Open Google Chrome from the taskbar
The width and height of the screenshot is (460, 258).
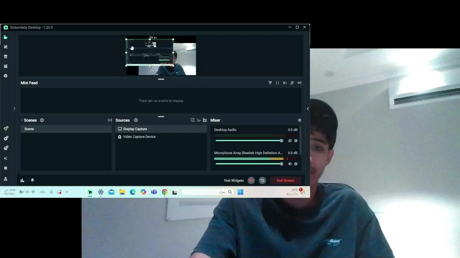(165, 192)
